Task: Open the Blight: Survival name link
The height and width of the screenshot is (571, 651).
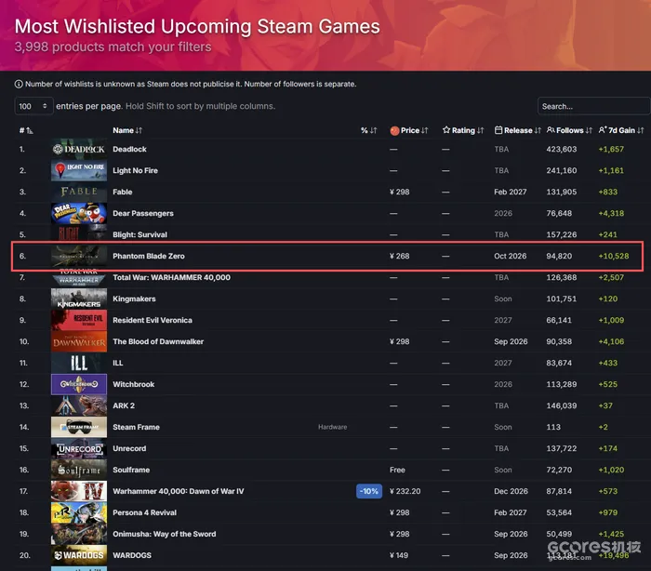Action: point(139,234)
